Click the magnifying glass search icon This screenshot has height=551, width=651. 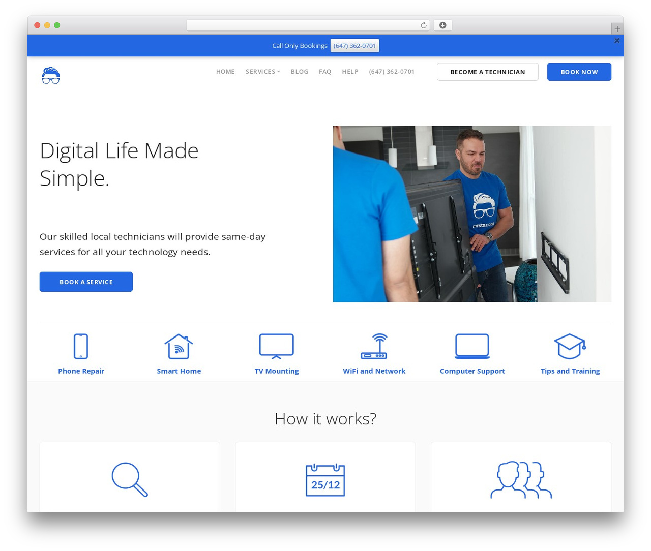[130, 479]
